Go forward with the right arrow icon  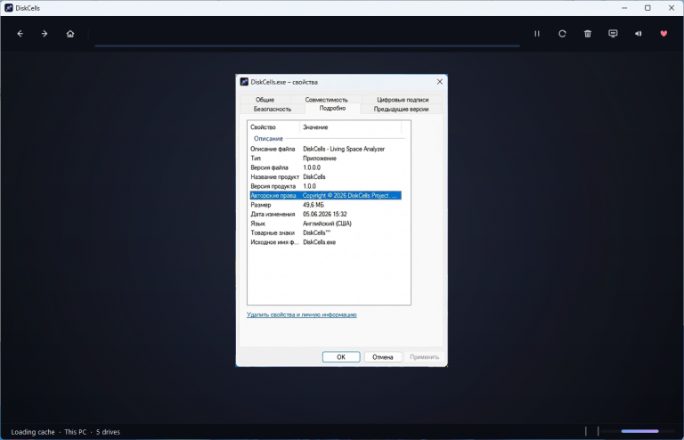[45, 34]
